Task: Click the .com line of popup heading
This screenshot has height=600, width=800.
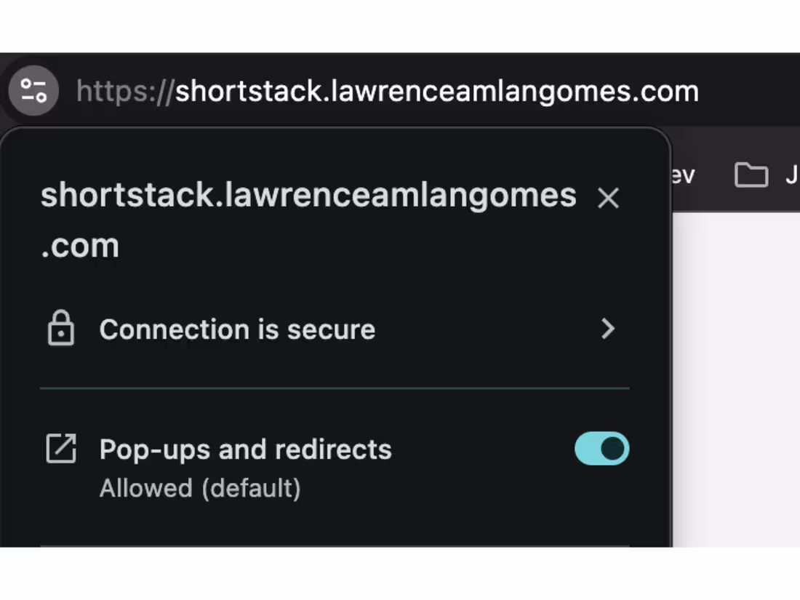Action: click(80, 246)
